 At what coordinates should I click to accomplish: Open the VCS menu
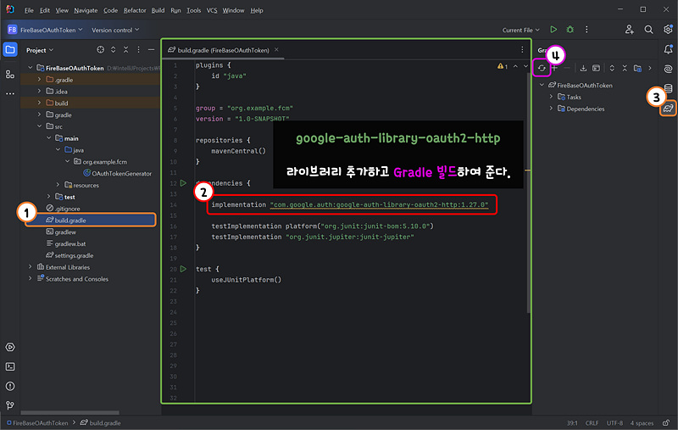click(212, 10)
